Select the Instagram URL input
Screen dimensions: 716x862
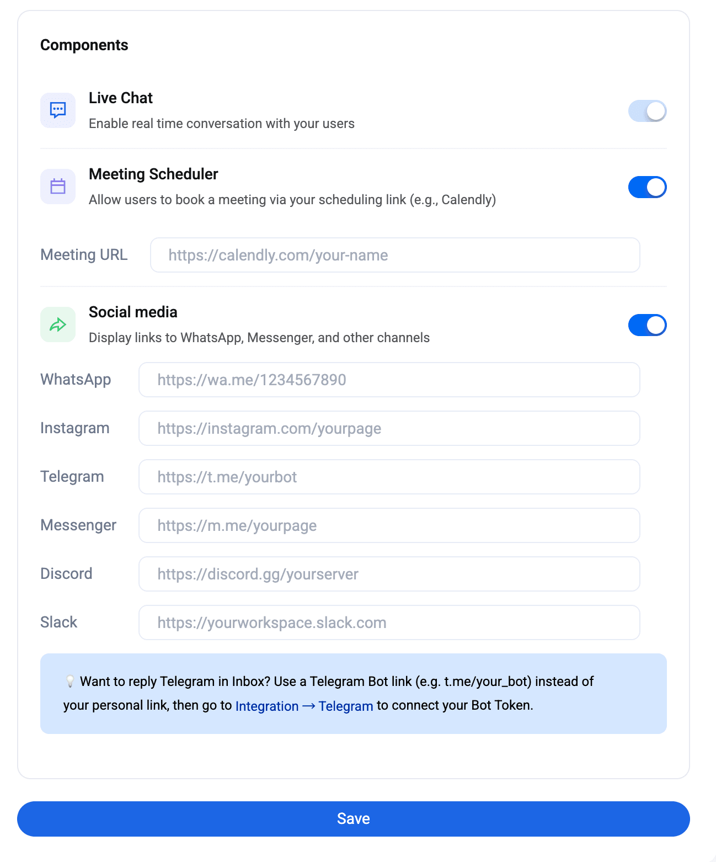pyautogui.click(x=389, y=428)
